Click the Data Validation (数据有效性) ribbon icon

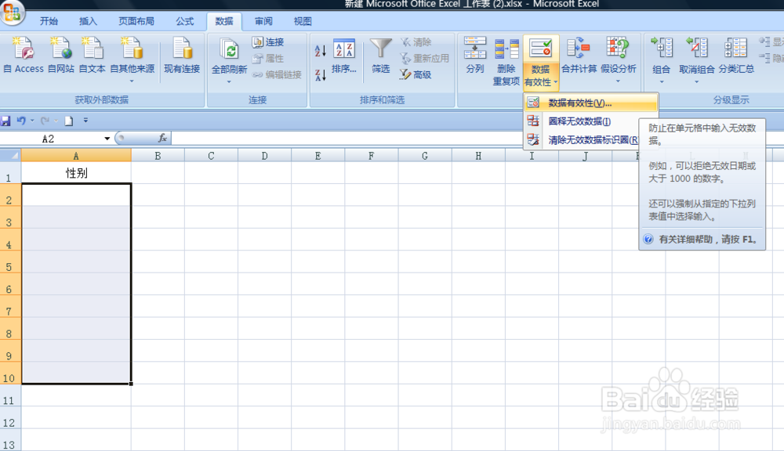pyautogui.click(x=540, y=49)
